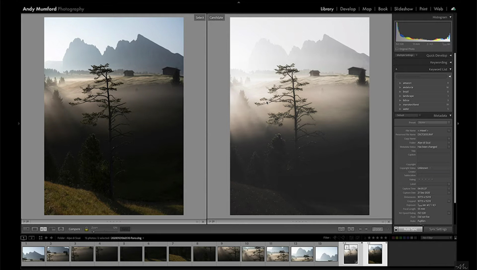Select the Loupe view icon
The width and height of the screenshot is (477, 270).
pos(35,229)
